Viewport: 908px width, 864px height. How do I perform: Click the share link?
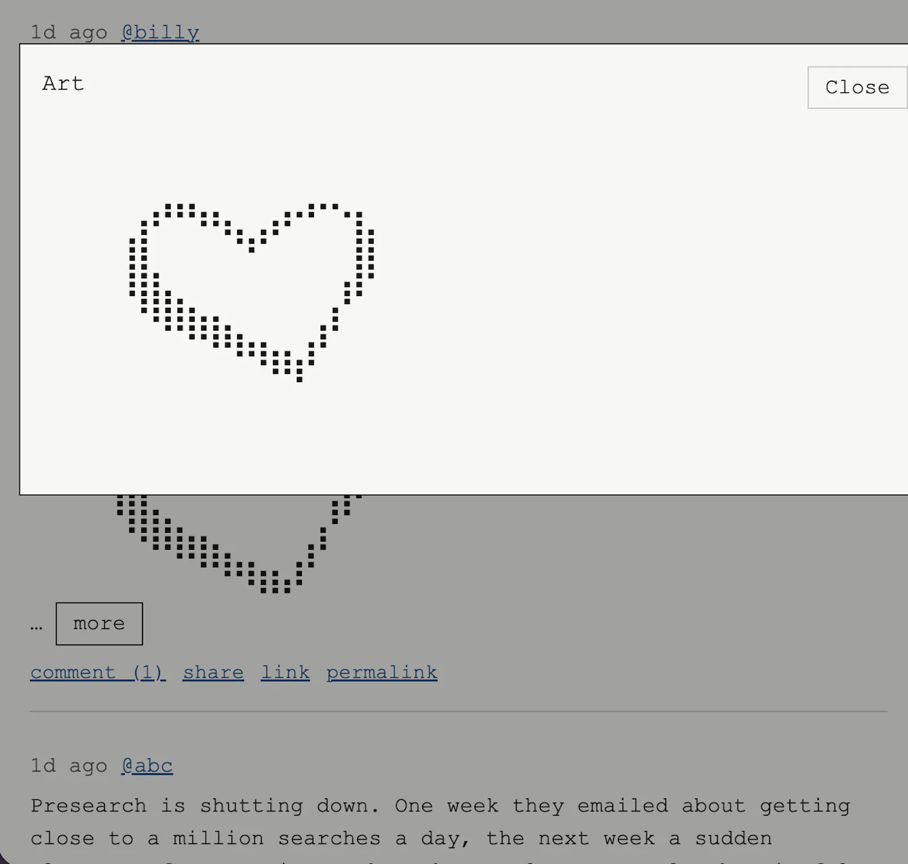[213, 672]
